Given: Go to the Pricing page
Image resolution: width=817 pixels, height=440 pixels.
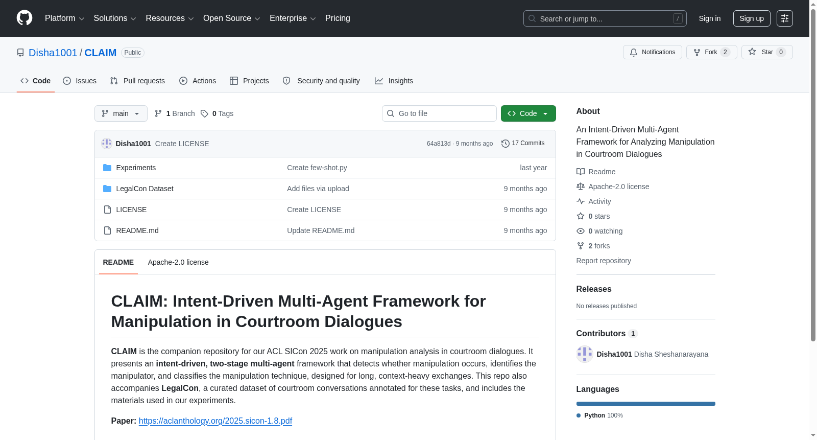Looking at the screenshot, I should (x=338, y=18).
